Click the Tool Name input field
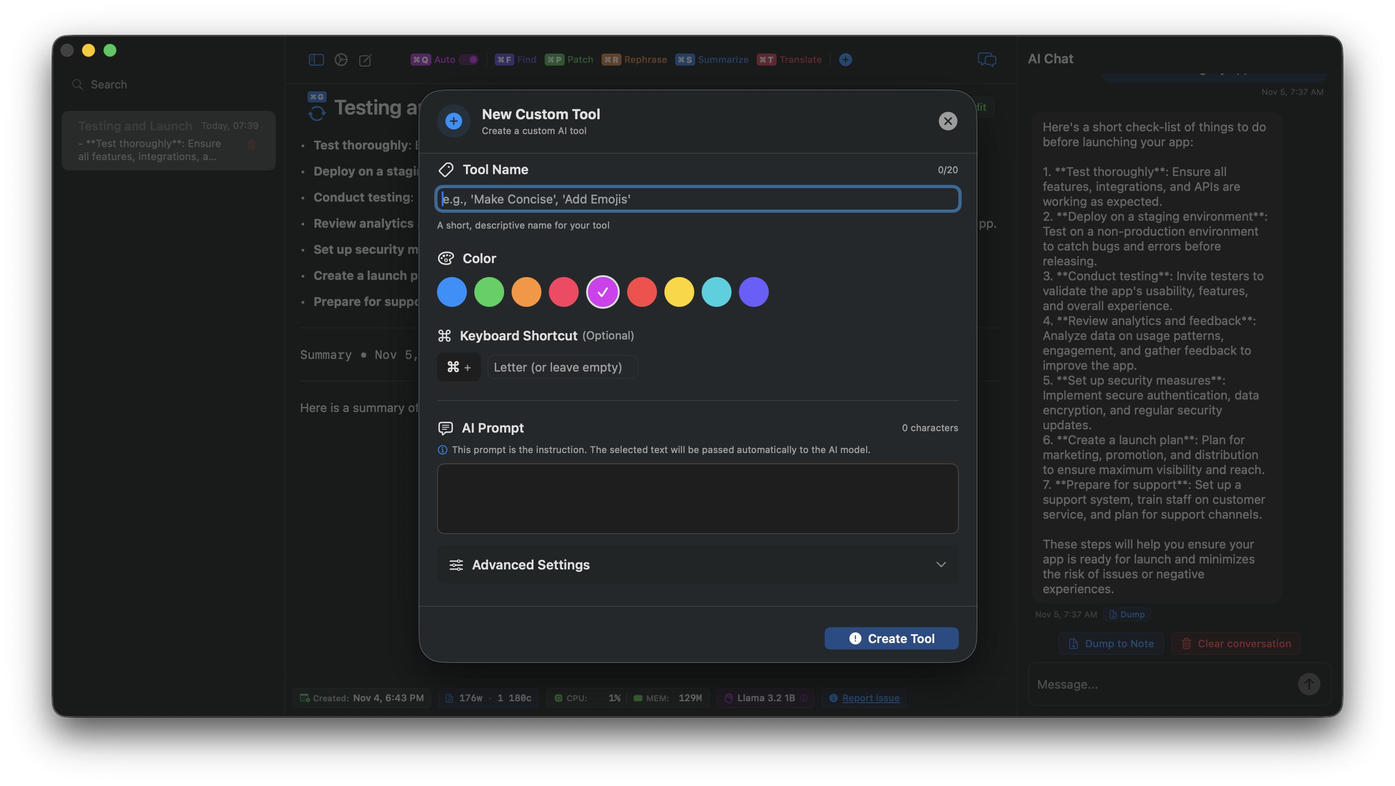1395x786 pixels. 697,199
